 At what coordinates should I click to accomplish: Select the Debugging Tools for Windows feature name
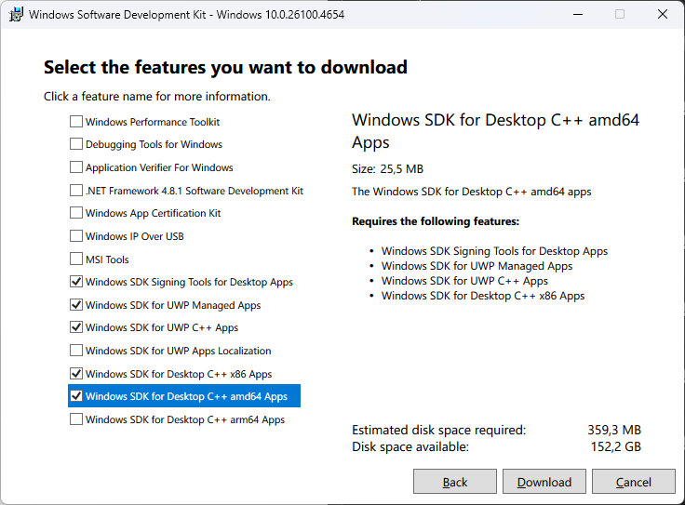154,144
